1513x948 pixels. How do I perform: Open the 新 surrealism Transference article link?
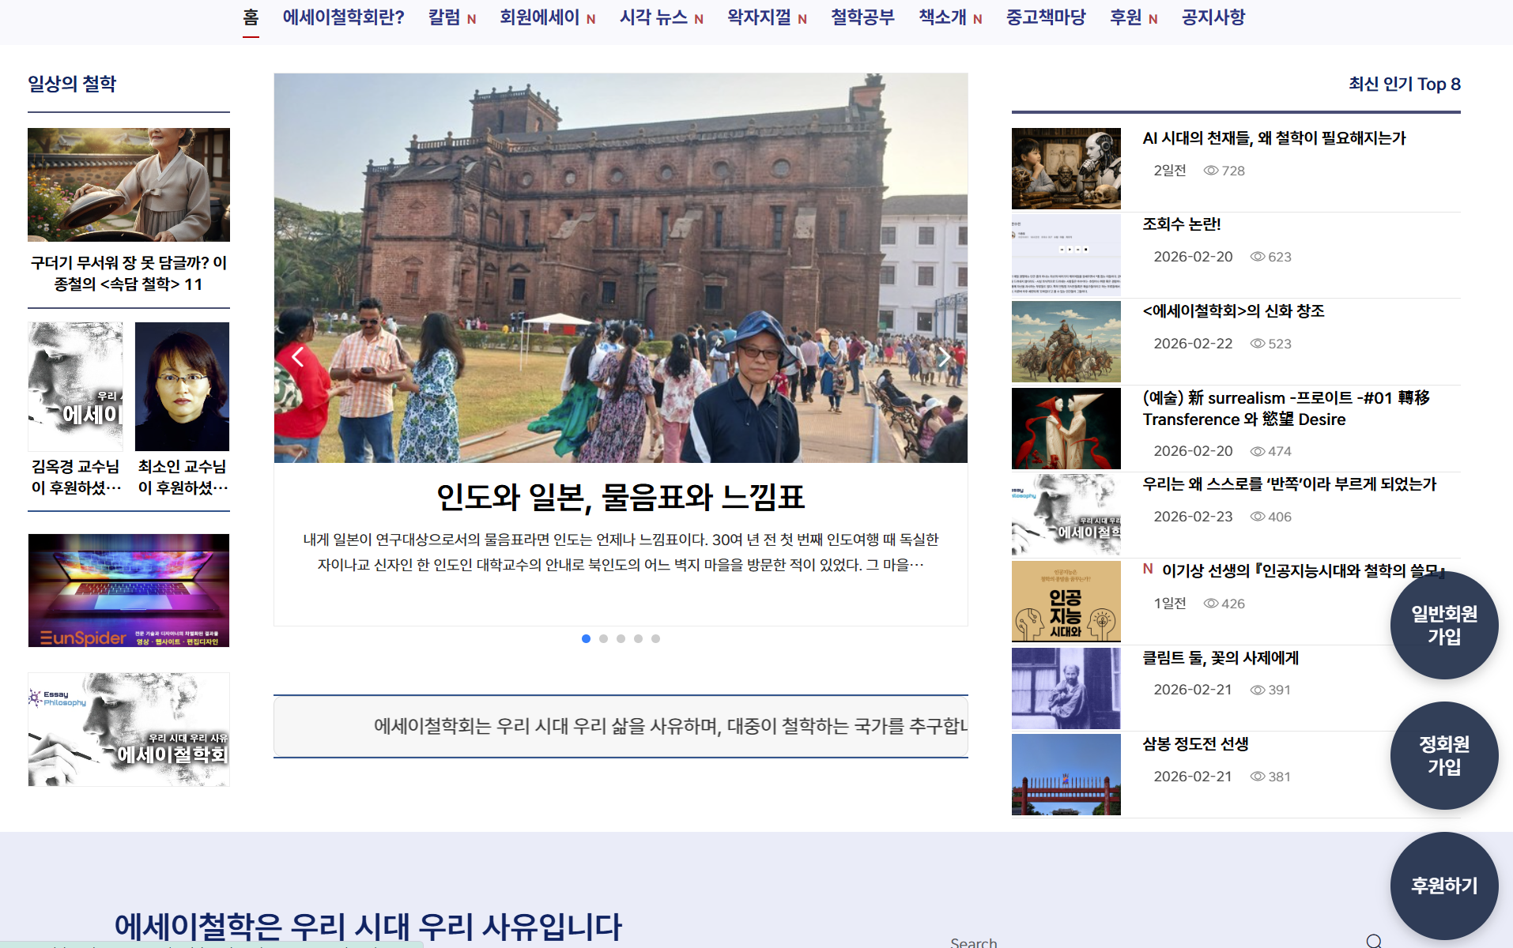click(x=1286, y=408)
